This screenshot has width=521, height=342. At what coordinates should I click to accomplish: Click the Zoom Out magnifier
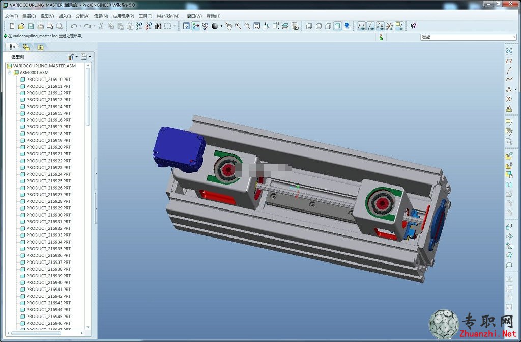click(x=247, y=26)
